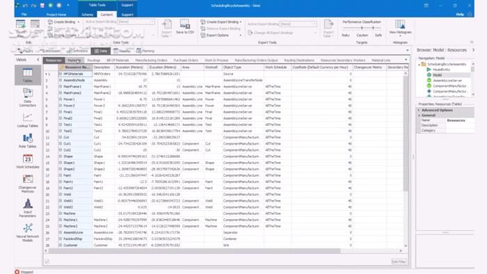Click the Remove Export Binding icon

(x=203, y=29)
